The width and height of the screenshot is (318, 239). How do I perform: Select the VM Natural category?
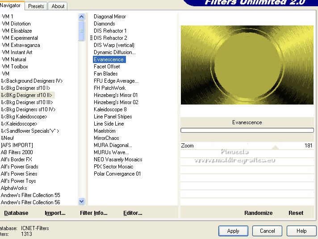(14, 59)
